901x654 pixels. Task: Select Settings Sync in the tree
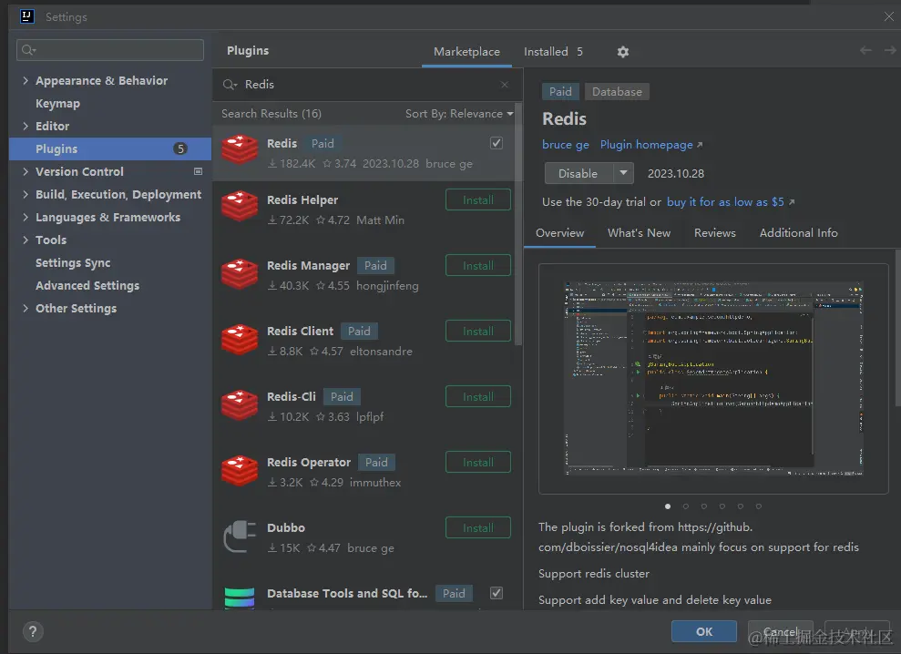(73, 262)
